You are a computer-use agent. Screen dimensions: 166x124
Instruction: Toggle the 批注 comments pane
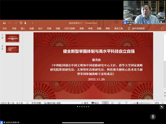coord(95,103)
